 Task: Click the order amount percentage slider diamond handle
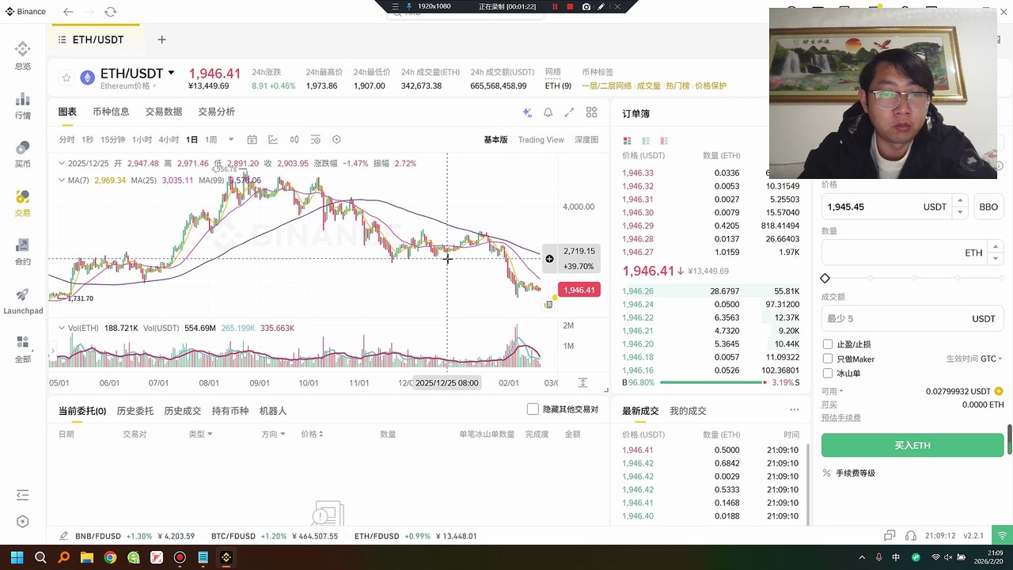825,279
